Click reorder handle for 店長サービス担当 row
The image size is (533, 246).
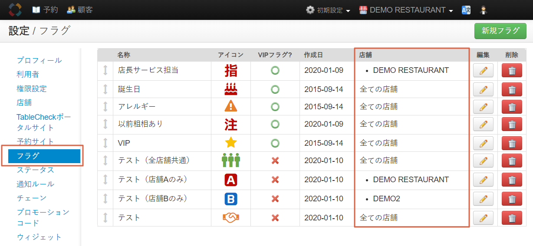105,70
